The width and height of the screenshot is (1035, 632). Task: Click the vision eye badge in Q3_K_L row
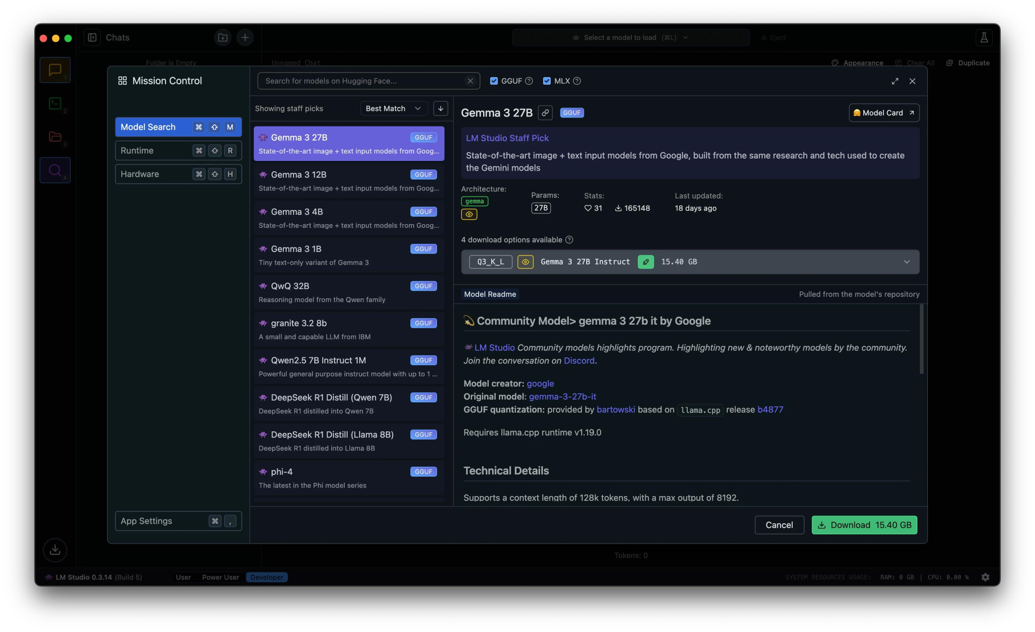point(525,262)
